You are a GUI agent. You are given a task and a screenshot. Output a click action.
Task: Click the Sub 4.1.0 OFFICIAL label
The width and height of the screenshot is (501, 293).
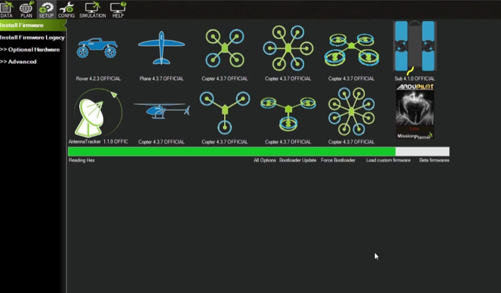pyautogui.click(x=414, y=79)
